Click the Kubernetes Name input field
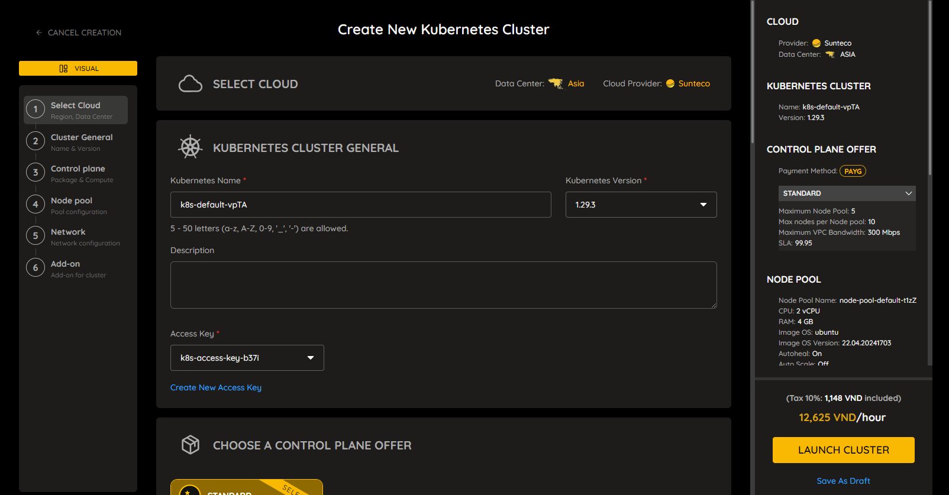 click(361, 205)
